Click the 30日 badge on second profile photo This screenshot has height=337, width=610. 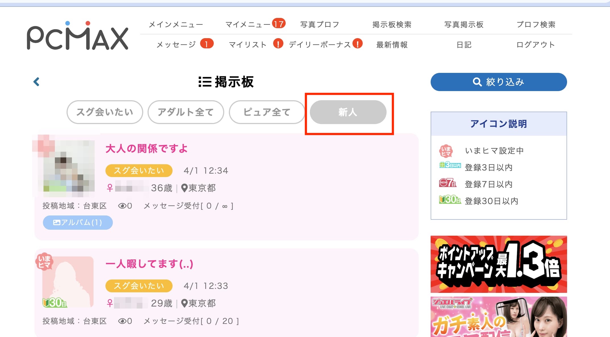[x=55, y=303]
